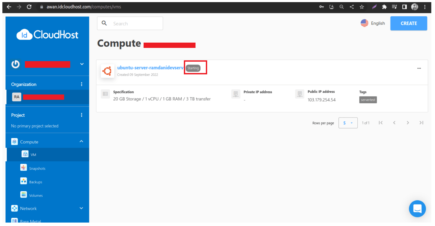
Task: Collapse the Compute sidebar section
Action: (81, 142)
